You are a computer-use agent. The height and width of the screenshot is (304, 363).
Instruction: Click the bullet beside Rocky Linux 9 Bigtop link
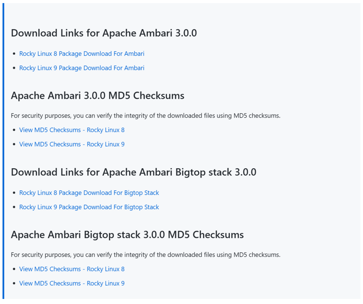pyautogui.click(x=14, y=207)
